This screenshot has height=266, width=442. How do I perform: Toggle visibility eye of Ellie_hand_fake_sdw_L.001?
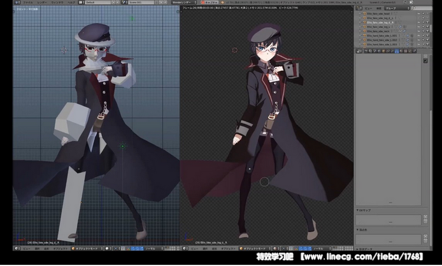pos(419,35)
